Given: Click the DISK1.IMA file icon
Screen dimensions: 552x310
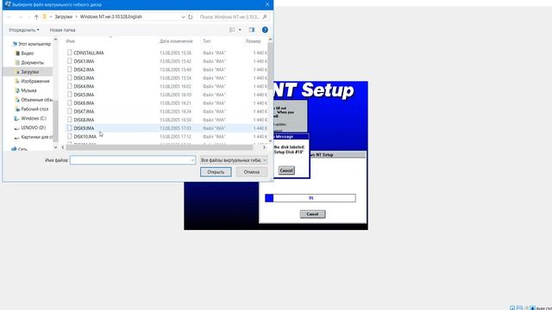Looking at the screenshot, I should [69, 61].
